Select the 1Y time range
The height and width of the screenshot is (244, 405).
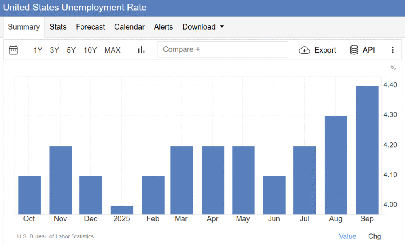(38, 50)
